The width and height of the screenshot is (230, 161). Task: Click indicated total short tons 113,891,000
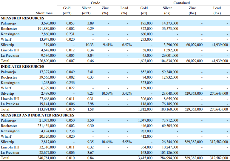tap(47, 109)
